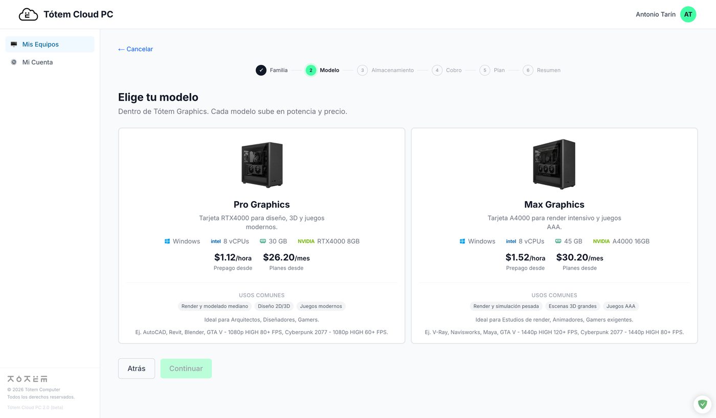Click the NVIDIA logo next to RTX4000 8GB

click(306, 241)
